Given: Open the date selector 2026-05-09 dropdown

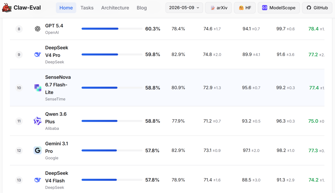Looking at the screenshot, I should point(184,8).
